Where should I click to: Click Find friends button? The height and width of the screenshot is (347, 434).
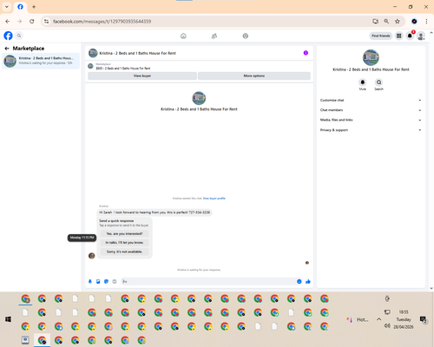click(x=381, y=36)
